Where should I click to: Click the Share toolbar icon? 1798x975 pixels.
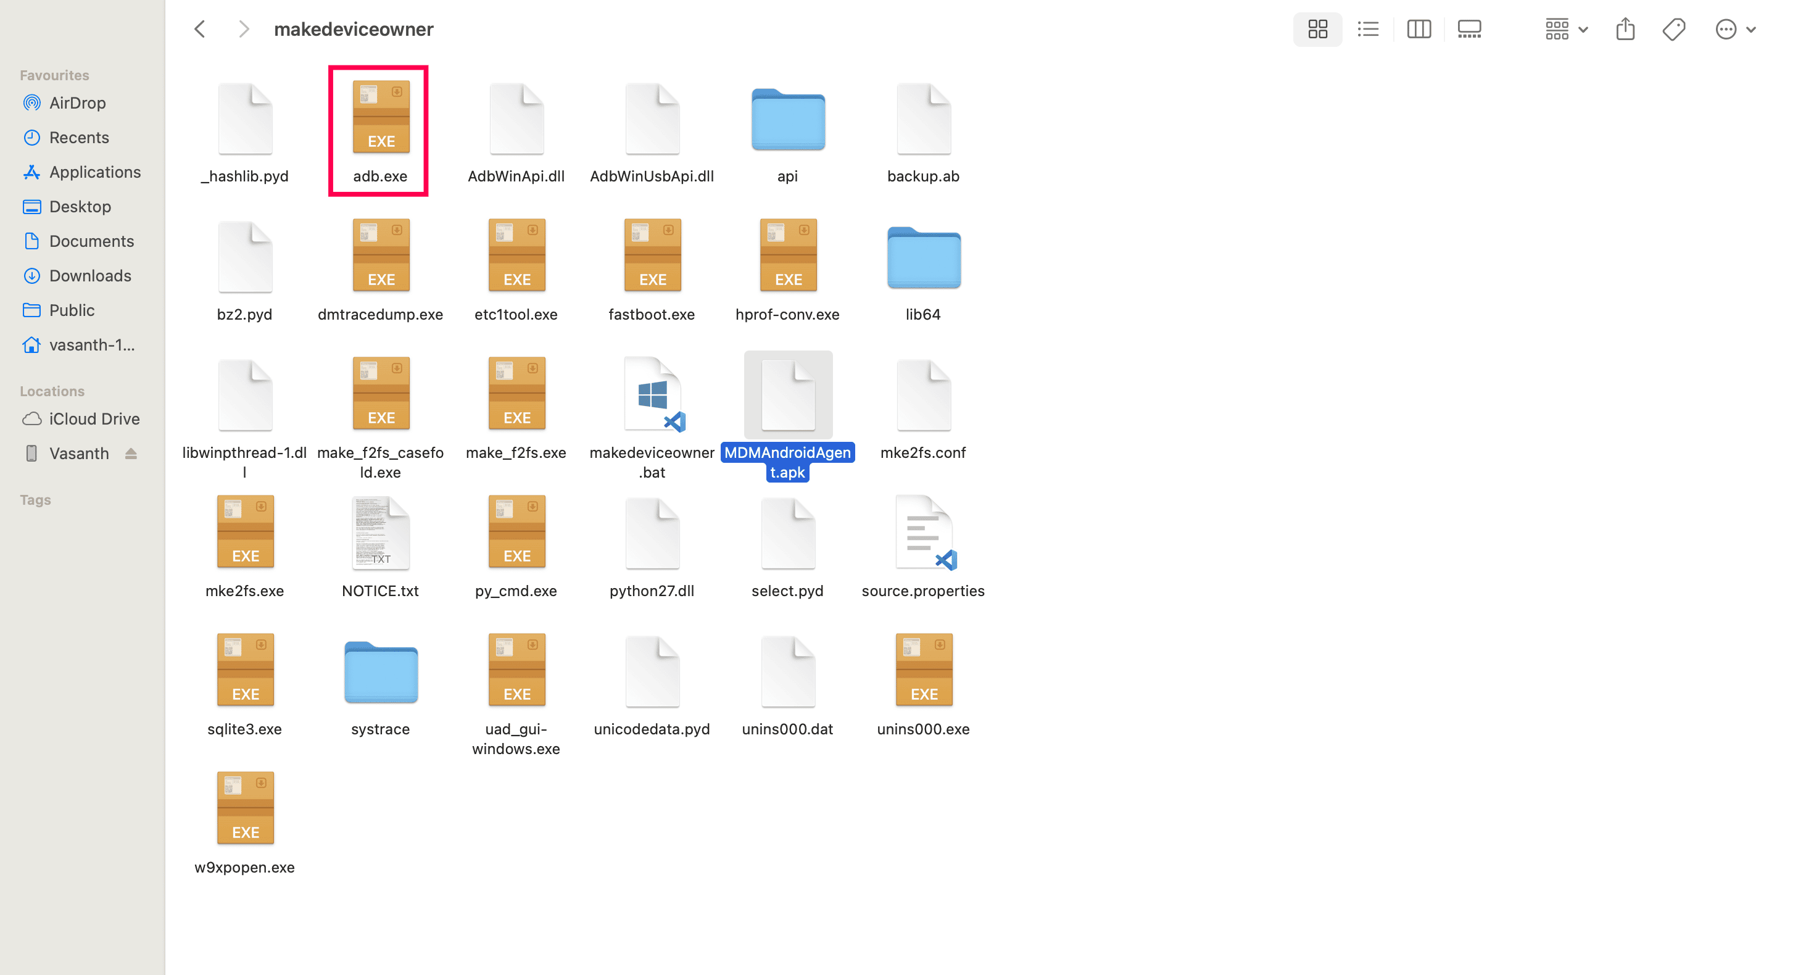(1625, 30)
